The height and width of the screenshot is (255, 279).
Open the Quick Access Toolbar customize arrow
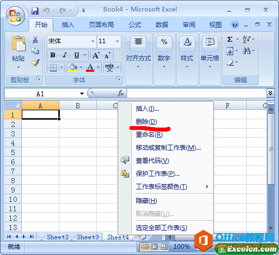(x=83, y=10)
